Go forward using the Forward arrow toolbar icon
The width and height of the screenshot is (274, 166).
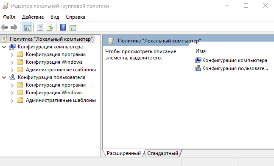coord(14,28)
